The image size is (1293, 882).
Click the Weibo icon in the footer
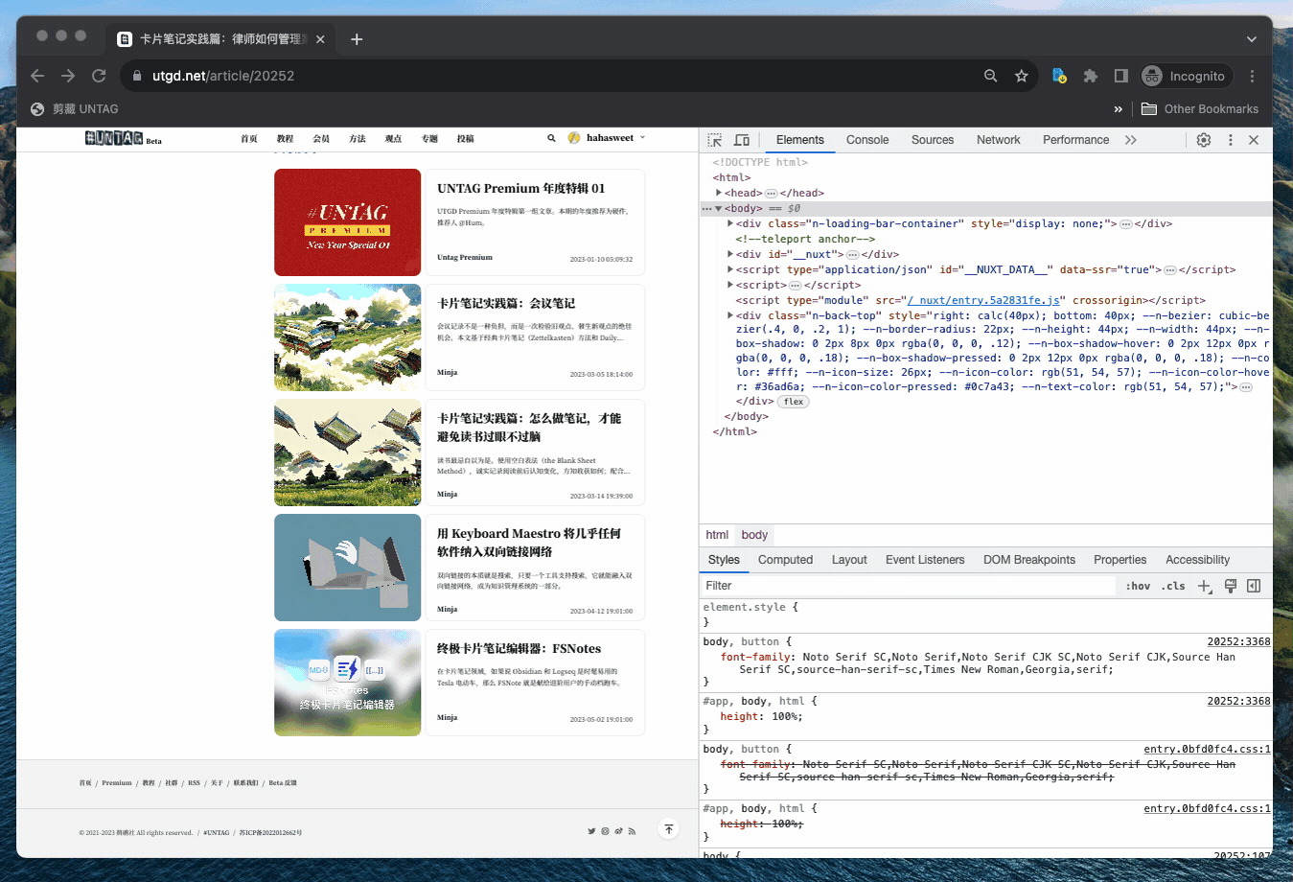click(618, 831)
